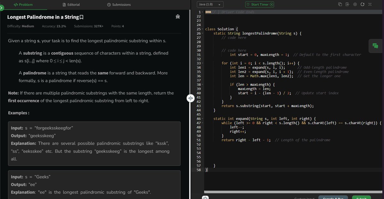Collapse the for loop fold on line 33
The image size is (384, 199).
[x=203, y=63]
